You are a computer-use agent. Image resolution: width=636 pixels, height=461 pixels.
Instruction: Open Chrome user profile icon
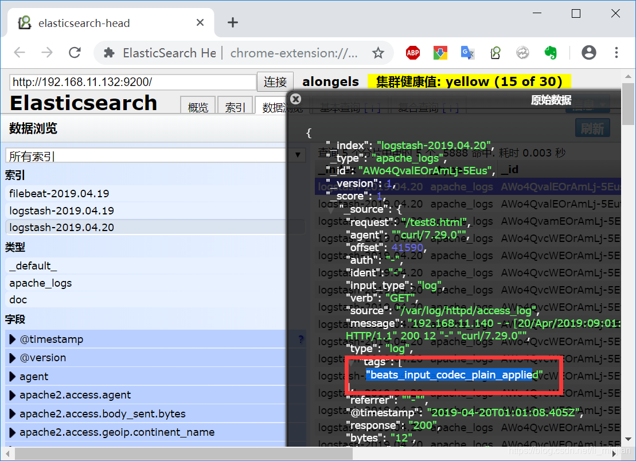click(588, 53)
